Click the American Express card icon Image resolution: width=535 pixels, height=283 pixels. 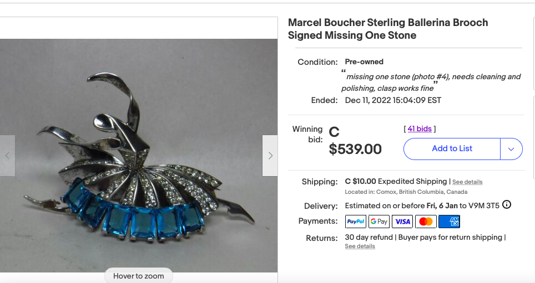[449, 222]
